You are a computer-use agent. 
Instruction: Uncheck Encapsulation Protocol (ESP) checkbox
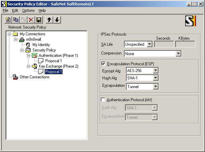point(103,64)
